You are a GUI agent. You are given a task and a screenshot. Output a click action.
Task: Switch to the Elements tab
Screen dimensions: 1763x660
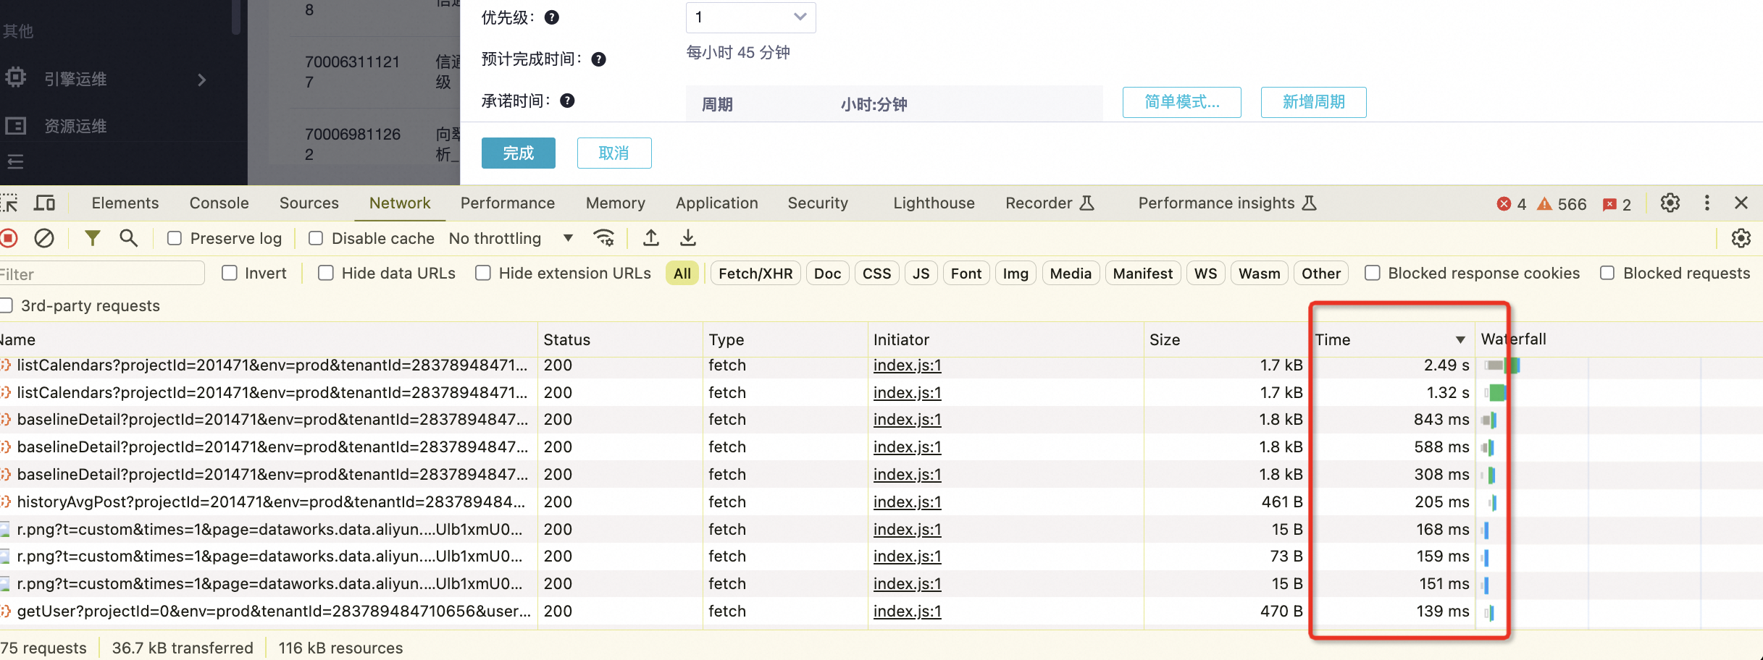tap(125, 203)
